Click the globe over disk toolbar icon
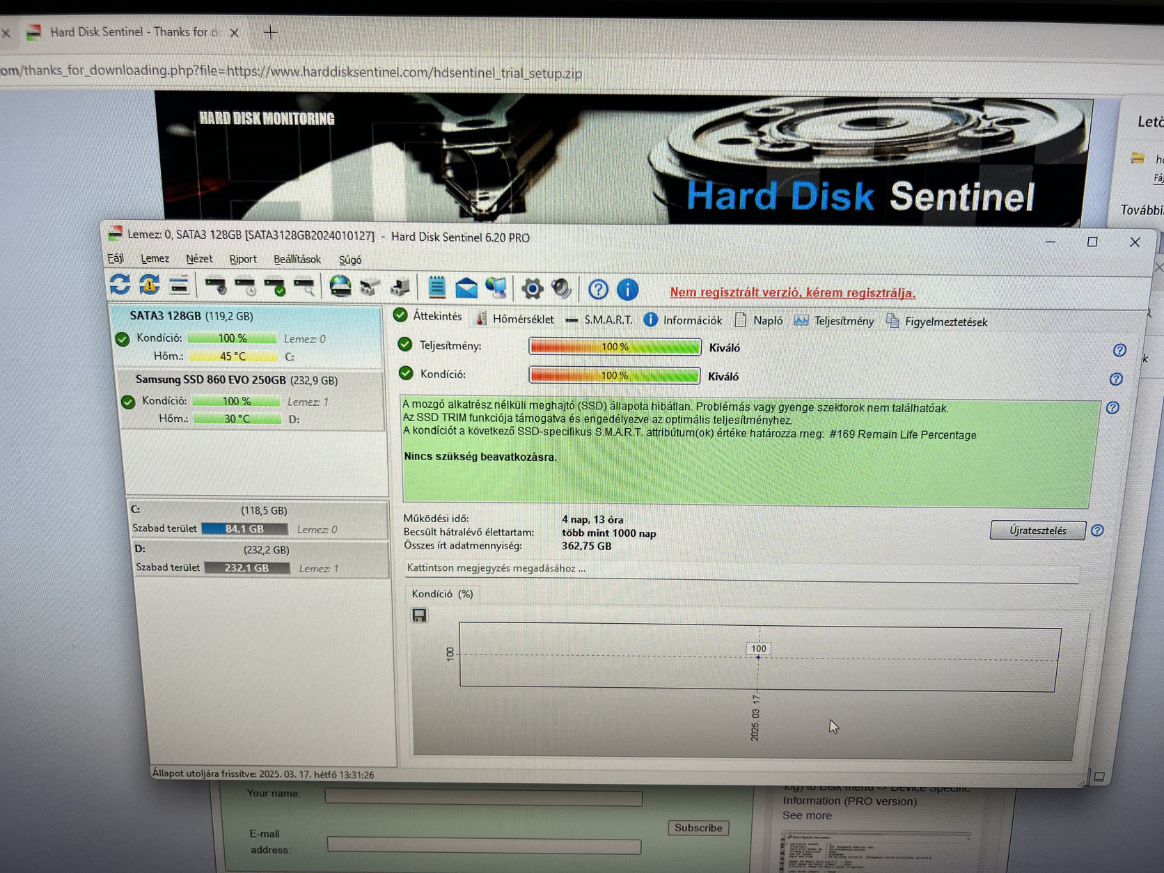 click(x=340, y=286)
